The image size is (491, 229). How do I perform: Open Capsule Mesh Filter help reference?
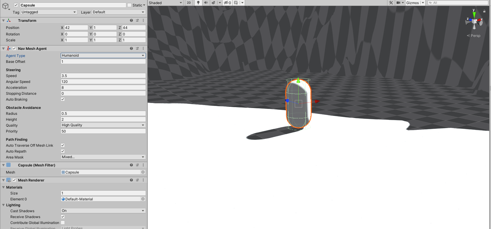tap(131, 165)
